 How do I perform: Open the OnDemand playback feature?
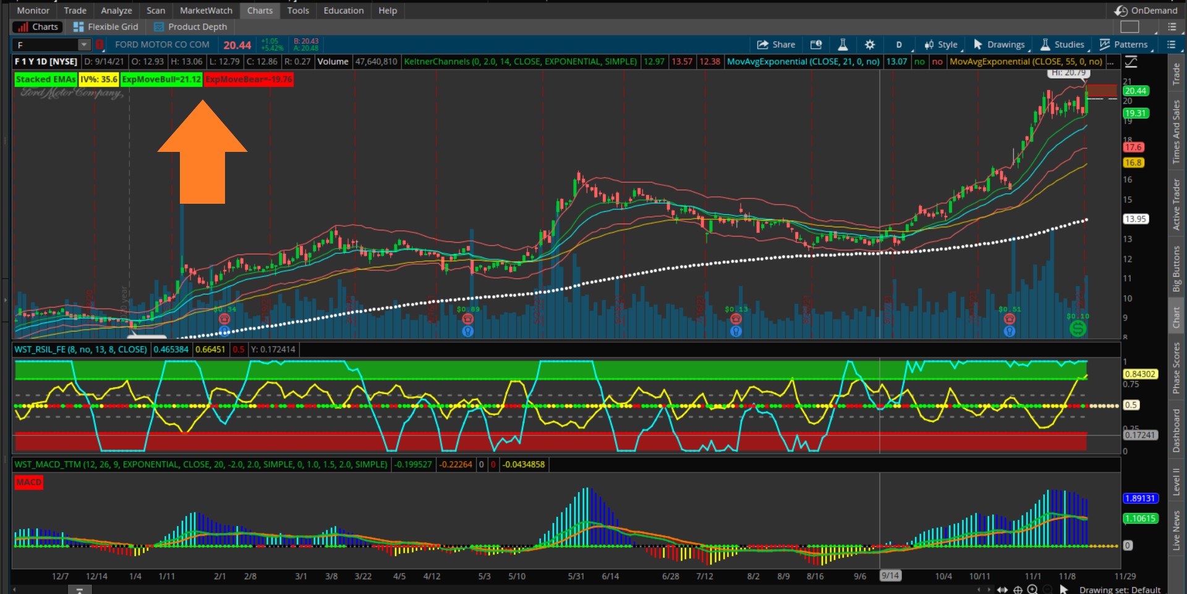point(1145,10)
